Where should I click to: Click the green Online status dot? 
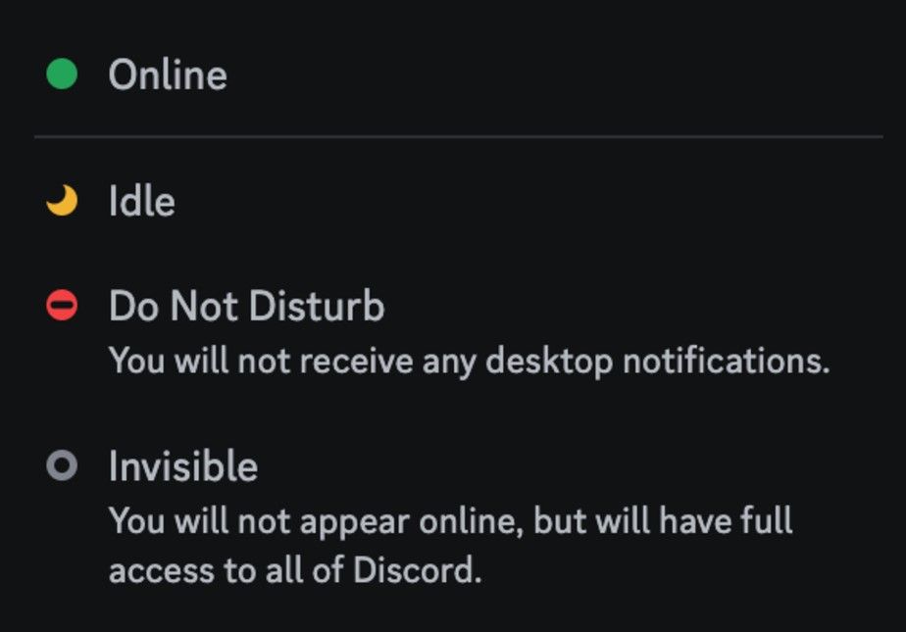click(62, 73)
